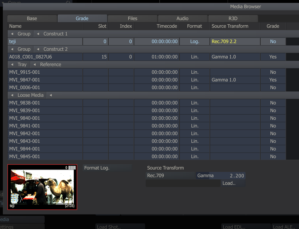Image resolution: width=299 pixels, height=229 pixels.
Task: Switch to the Base tab
Action: click(32, 19)
